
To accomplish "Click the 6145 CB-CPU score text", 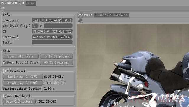I will click(x=54, y=76).
